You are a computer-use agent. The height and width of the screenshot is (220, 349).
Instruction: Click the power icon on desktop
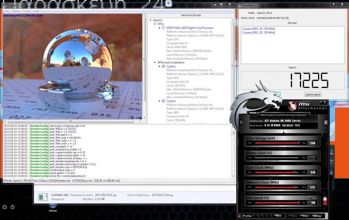click(x=13, y=207)
